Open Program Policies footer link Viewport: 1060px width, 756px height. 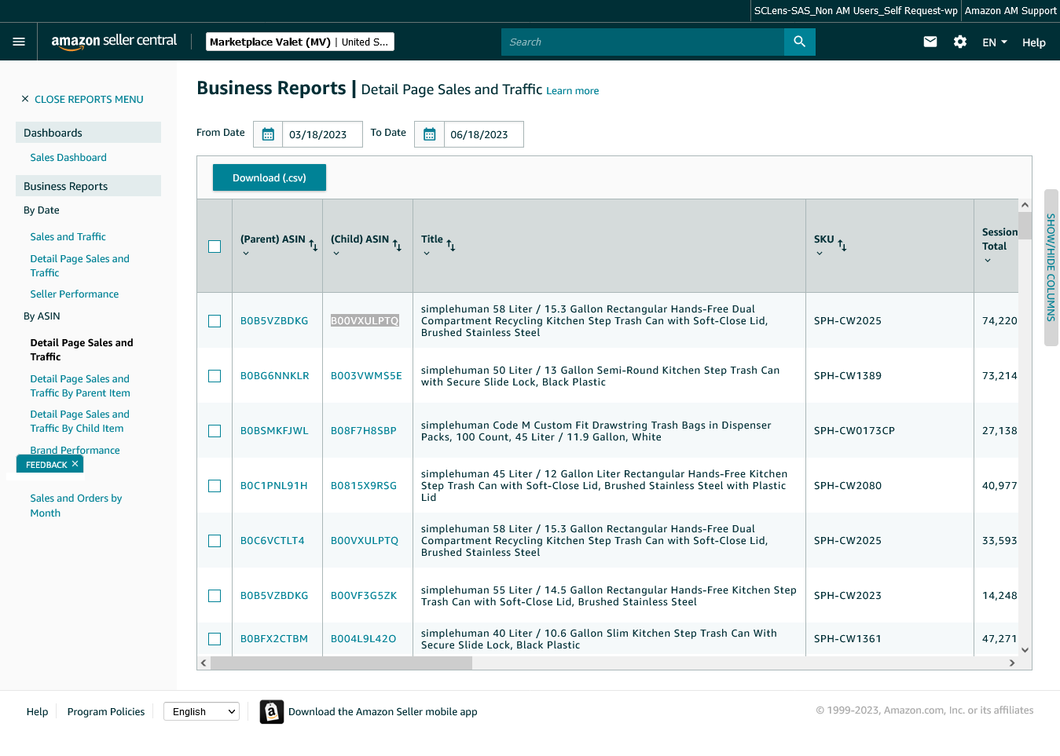(106, 711)
